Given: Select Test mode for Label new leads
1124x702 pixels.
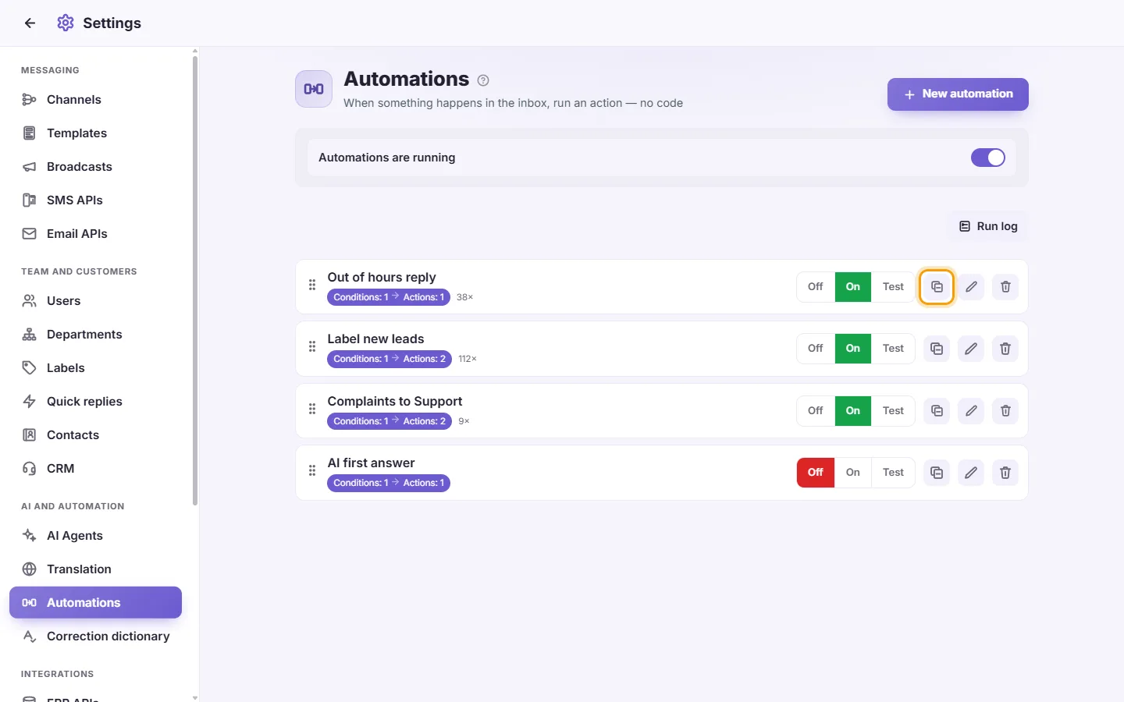Looking at the screenshot, I should click(x=893, y=349).
